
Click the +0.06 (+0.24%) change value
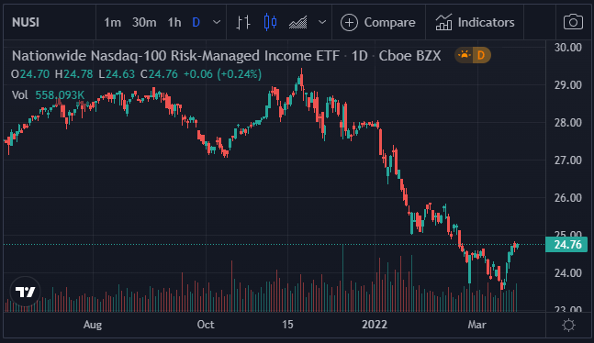(x=222, y=73)
